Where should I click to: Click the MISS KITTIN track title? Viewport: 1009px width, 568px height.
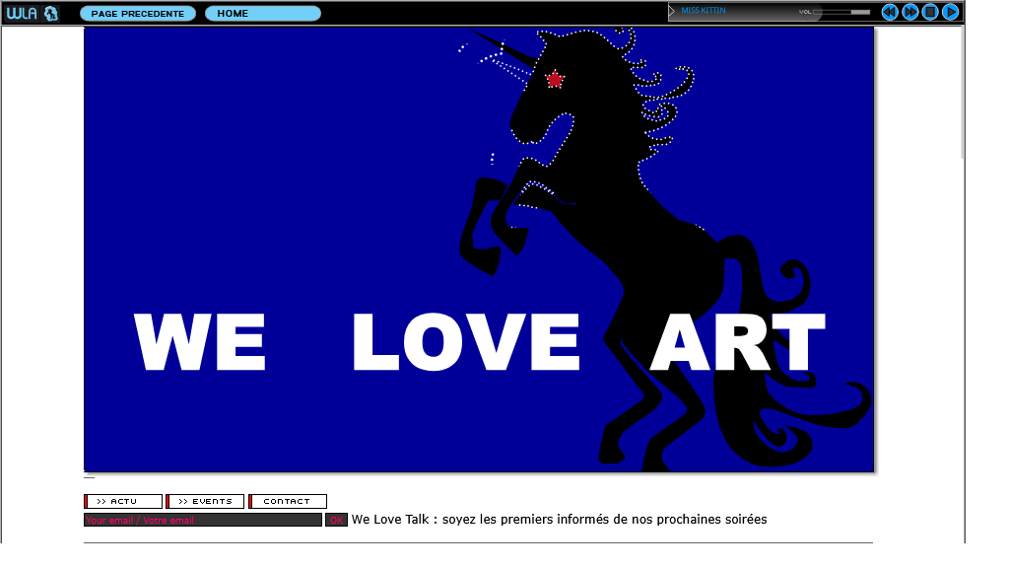pos(704,10)
